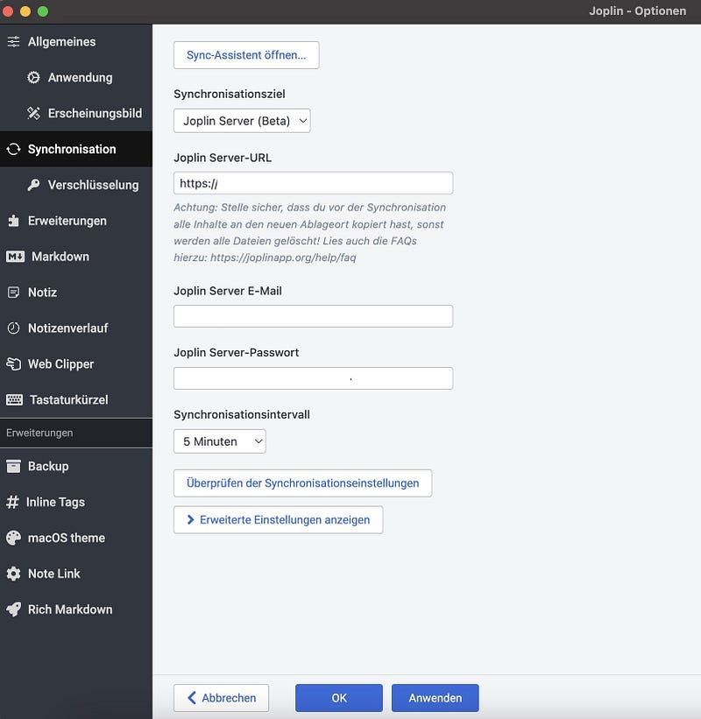Screen dimensions: 701x719
Task: Click the Markdown M↓ icon
Action: (15, 257)
